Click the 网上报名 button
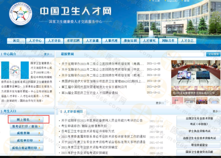 (x=27, y=120)
